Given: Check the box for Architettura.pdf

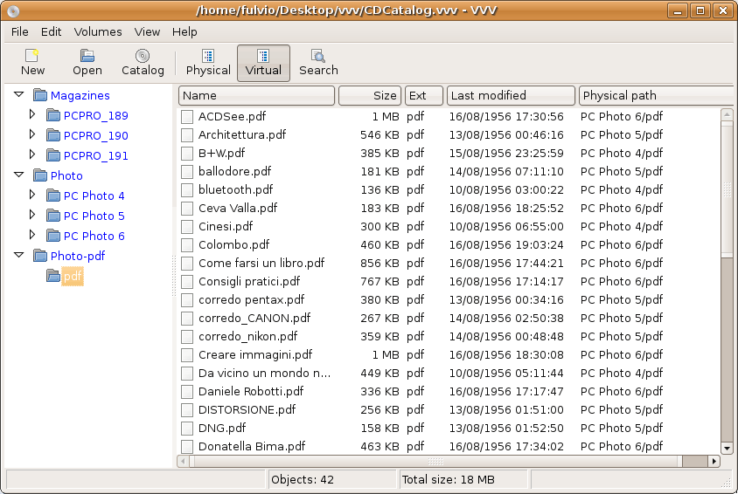Looking at the screenshot, I should (x=187, y=134).
